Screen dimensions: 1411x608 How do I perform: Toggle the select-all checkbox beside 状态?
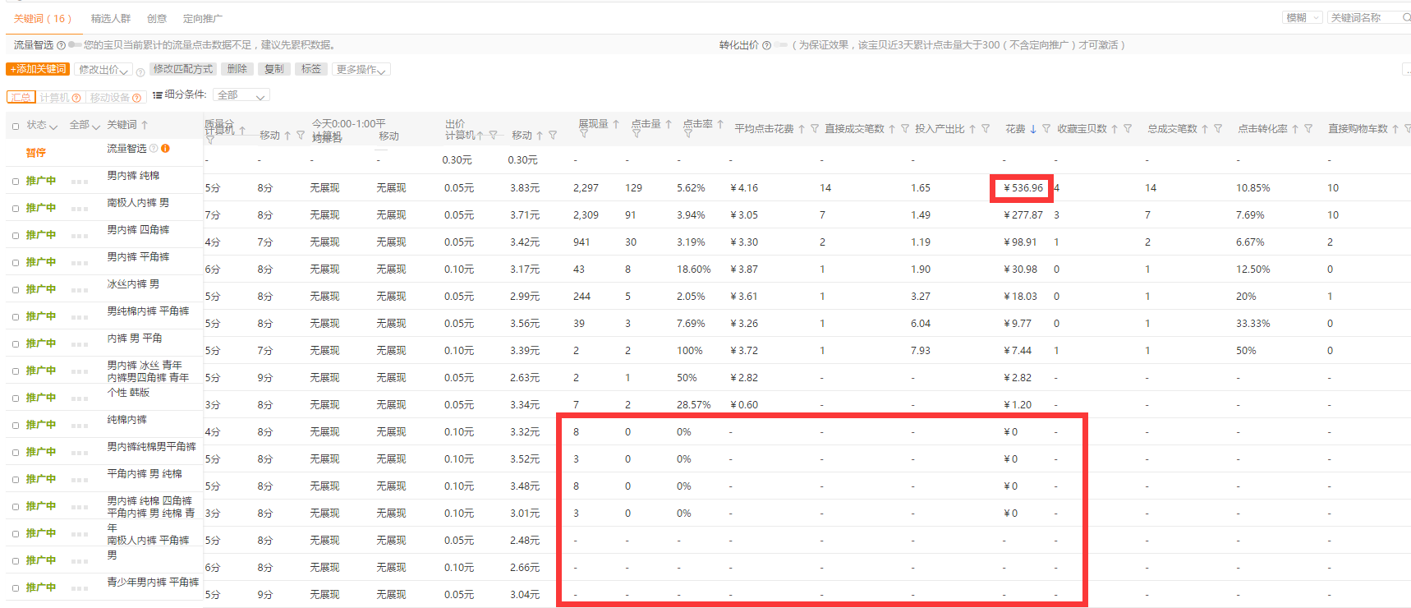16,127
